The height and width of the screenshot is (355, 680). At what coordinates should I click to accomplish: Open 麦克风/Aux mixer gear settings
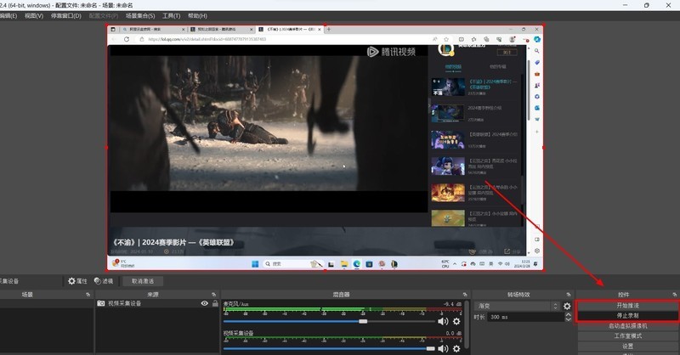(456, 321)
